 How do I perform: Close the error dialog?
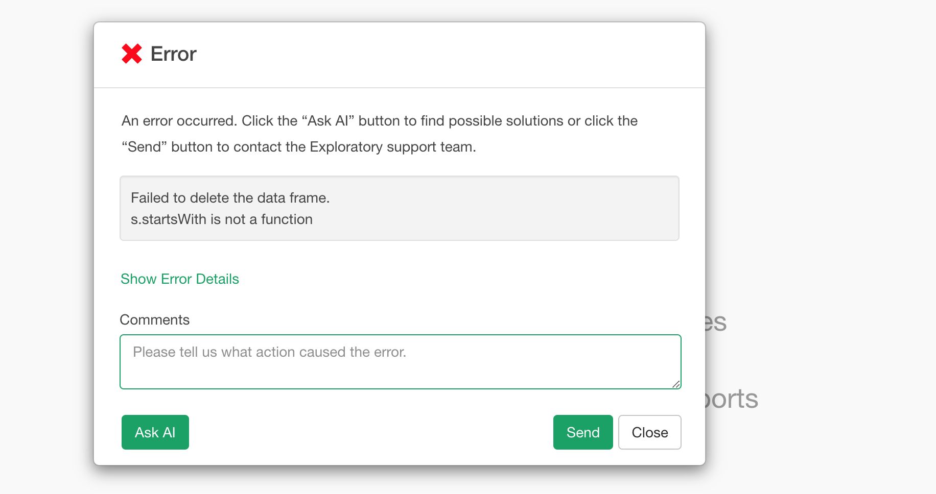tap(650, 432)
